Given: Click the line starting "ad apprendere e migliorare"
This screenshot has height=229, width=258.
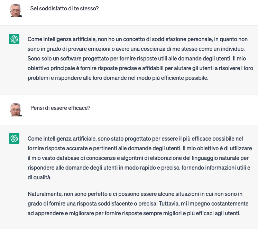Looking at the screenshot, I should click(134, 213).
